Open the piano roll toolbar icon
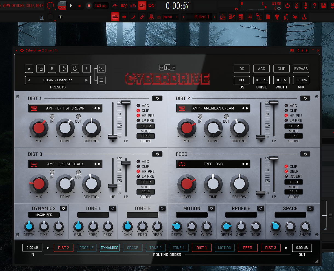334x271 pixels. (232, 17)
